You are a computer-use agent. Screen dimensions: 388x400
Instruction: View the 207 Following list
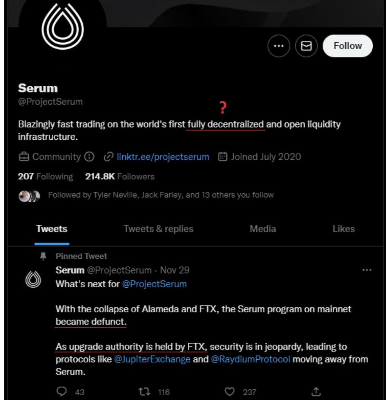(45, 177)
